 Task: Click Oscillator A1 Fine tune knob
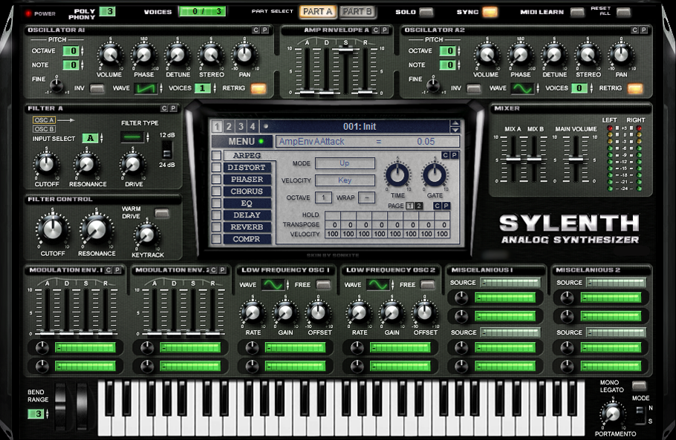(56, 85)
